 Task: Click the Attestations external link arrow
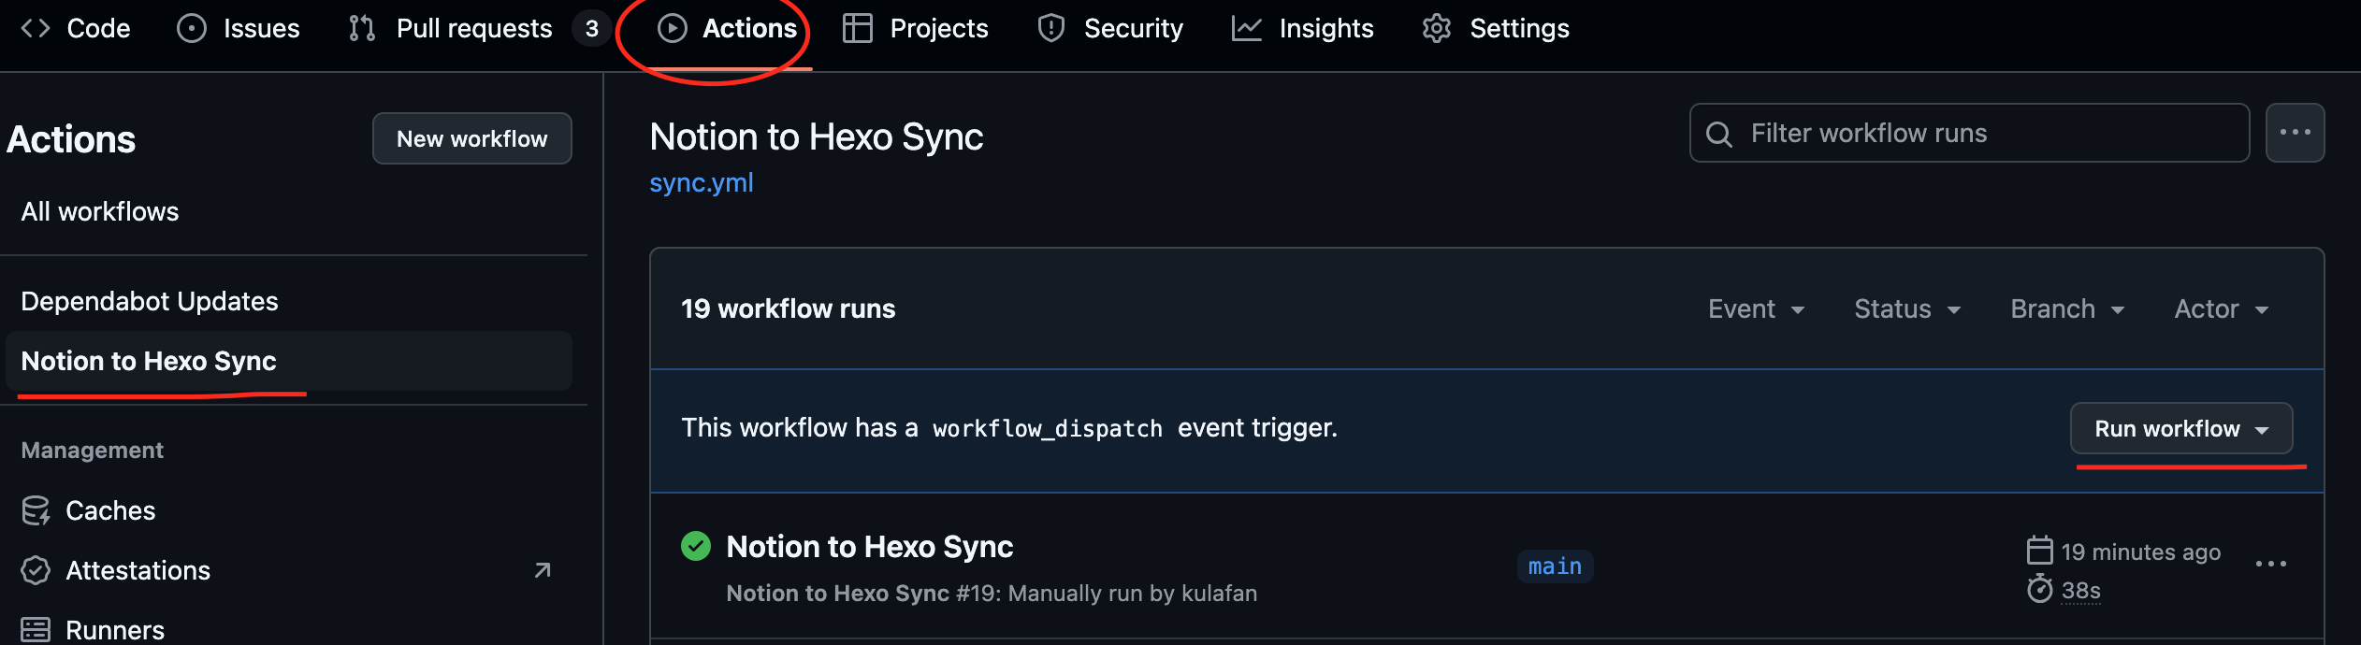point(543,570)
